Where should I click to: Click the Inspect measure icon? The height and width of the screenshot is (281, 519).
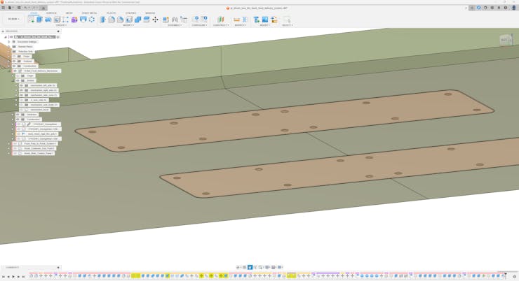[236, 20]
